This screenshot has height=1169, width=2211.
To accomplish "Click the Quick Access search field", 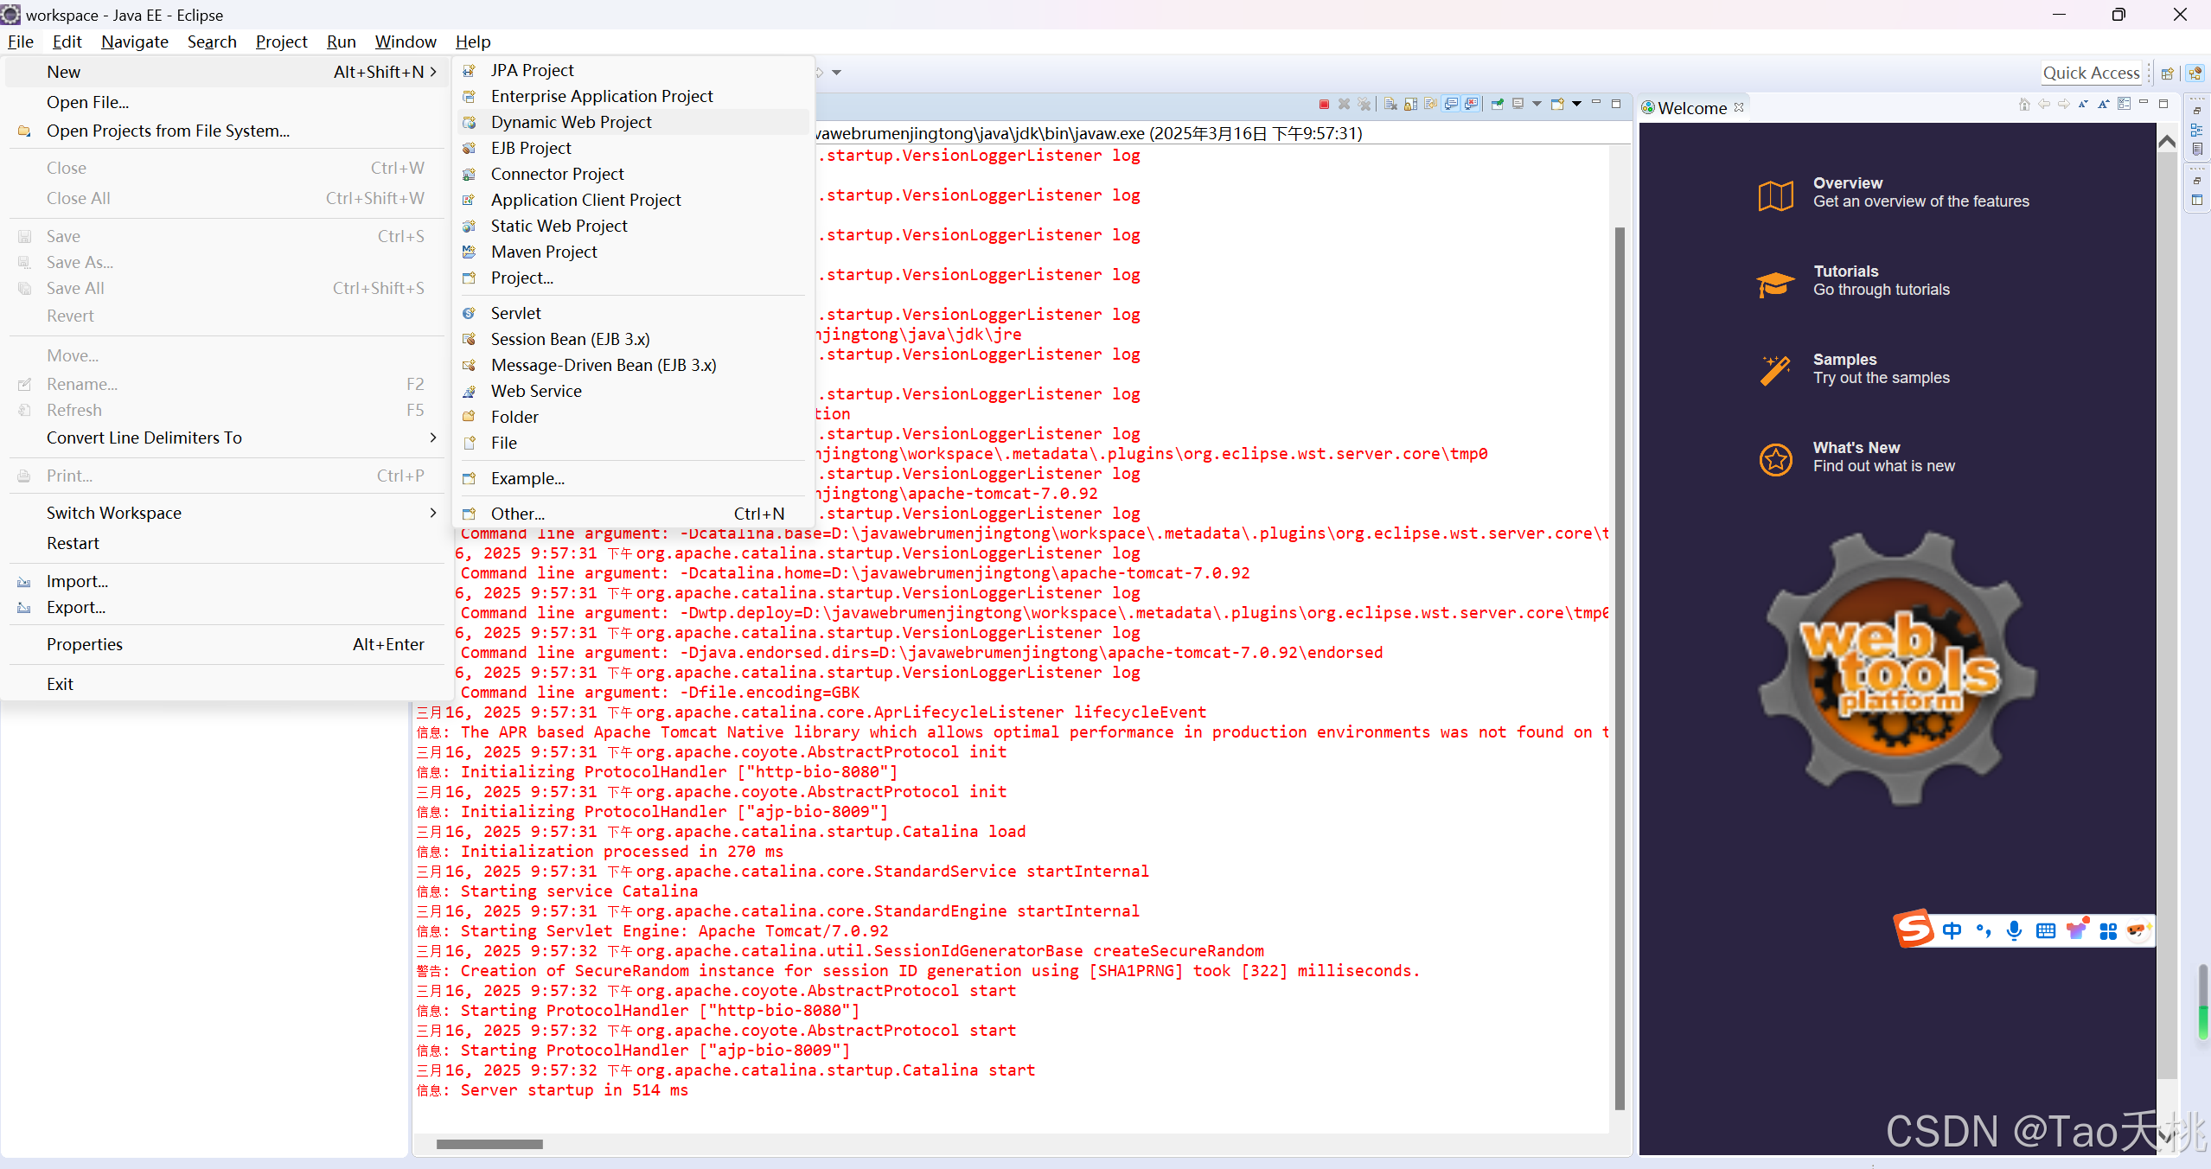I will tap(2091, 73).
